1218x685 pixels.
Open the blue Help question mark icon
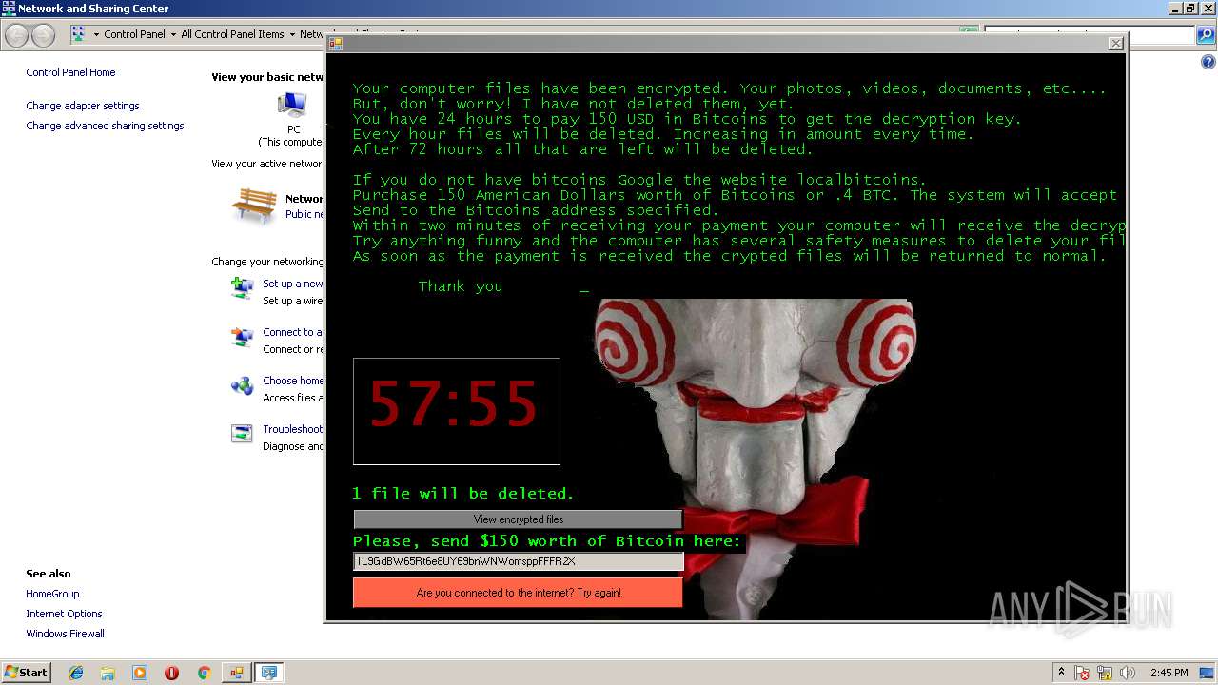pos(1208,63)
